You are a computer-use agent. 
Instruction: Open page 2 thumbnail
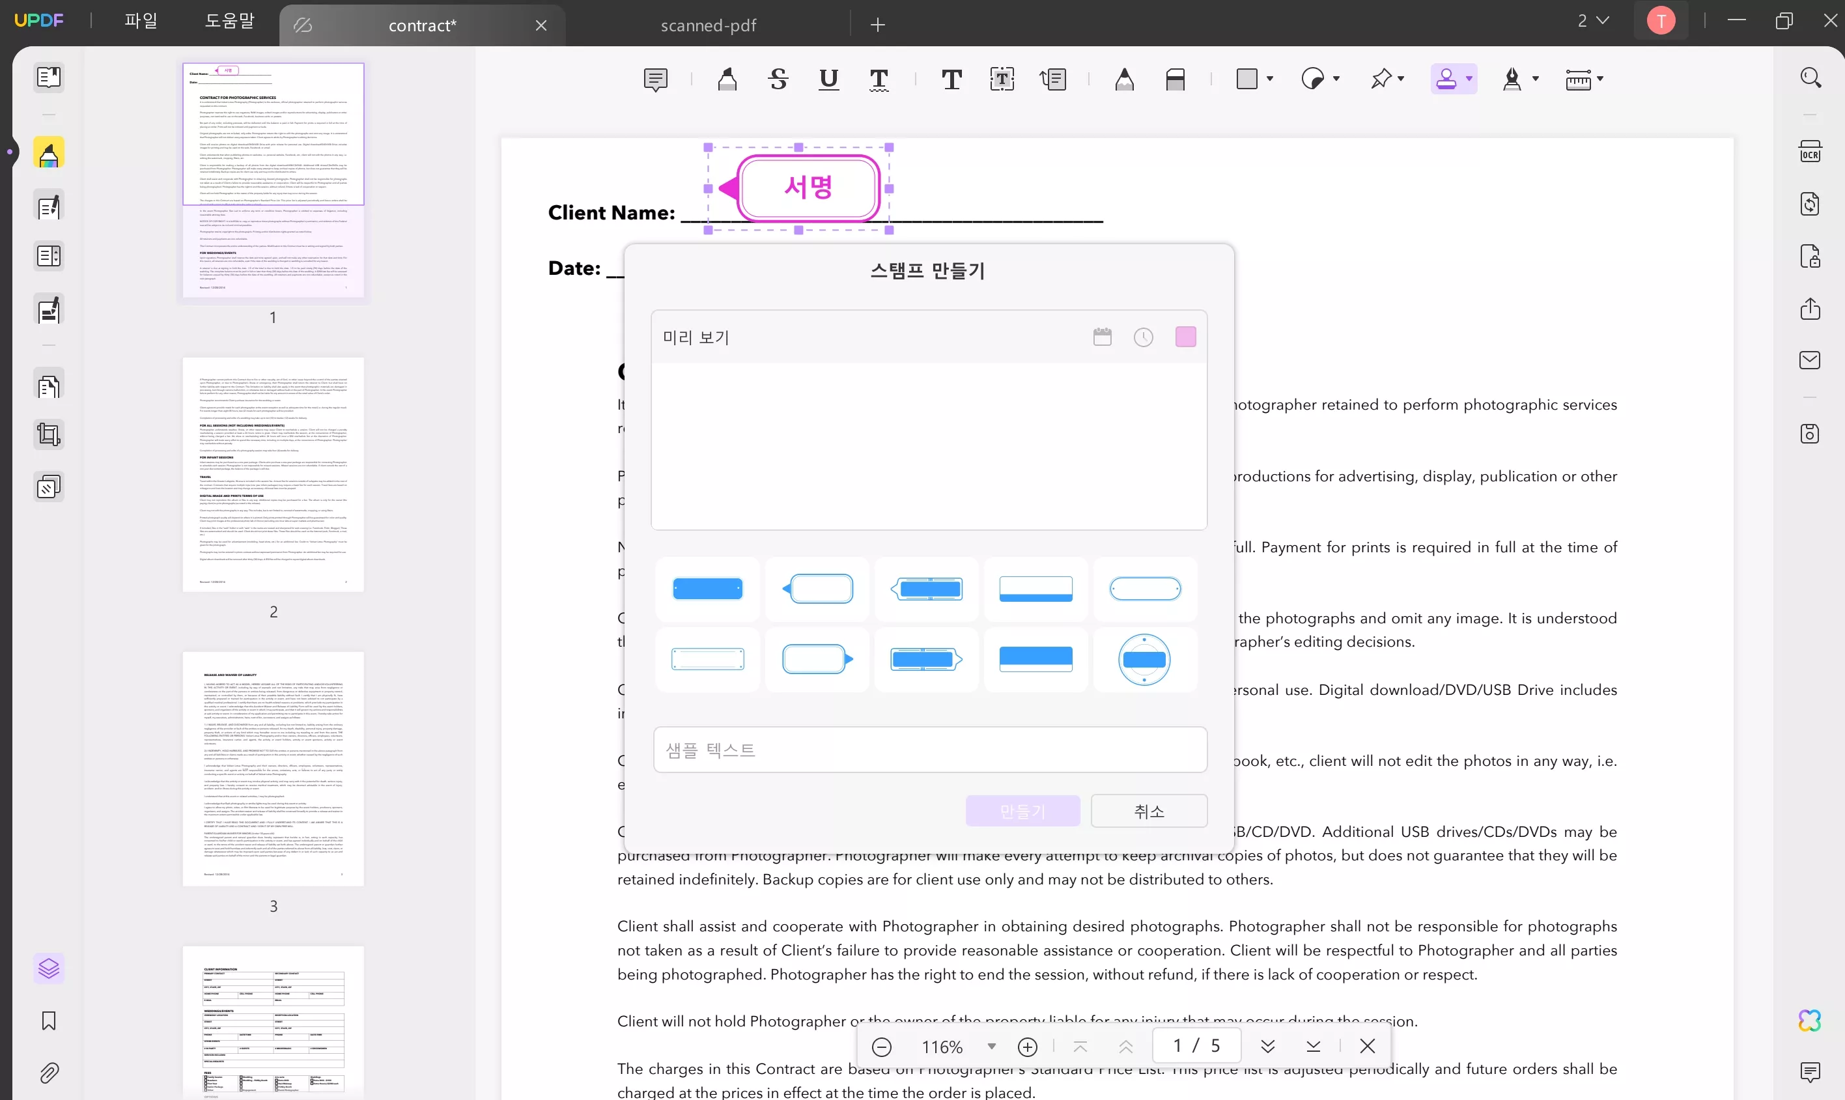click(x=274, y=474)
